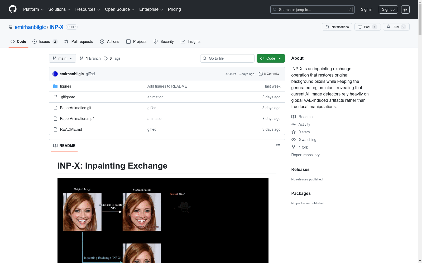Open the PaperAnimation.mp4 file
Screen dimensions: 422x263
77,119
